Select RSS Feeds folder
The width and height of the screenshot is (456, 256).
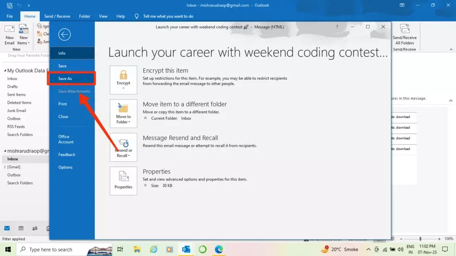pyautogui.click(x=16, y=127)
